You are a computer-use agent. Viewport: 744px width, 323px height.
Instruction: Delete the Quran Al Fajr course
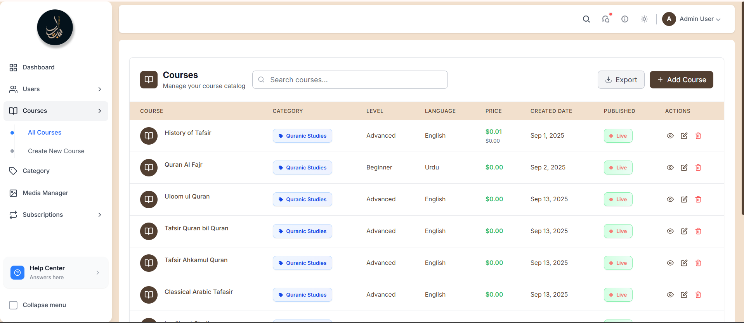pyautogui.click(x=698, y=168)
